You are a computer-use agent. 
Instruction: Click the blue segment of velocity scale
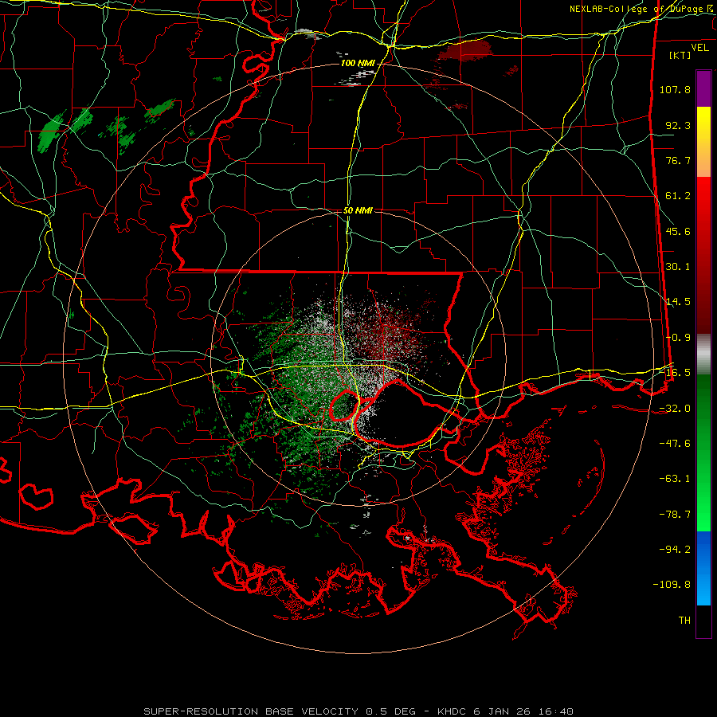[x=703, y=568]
